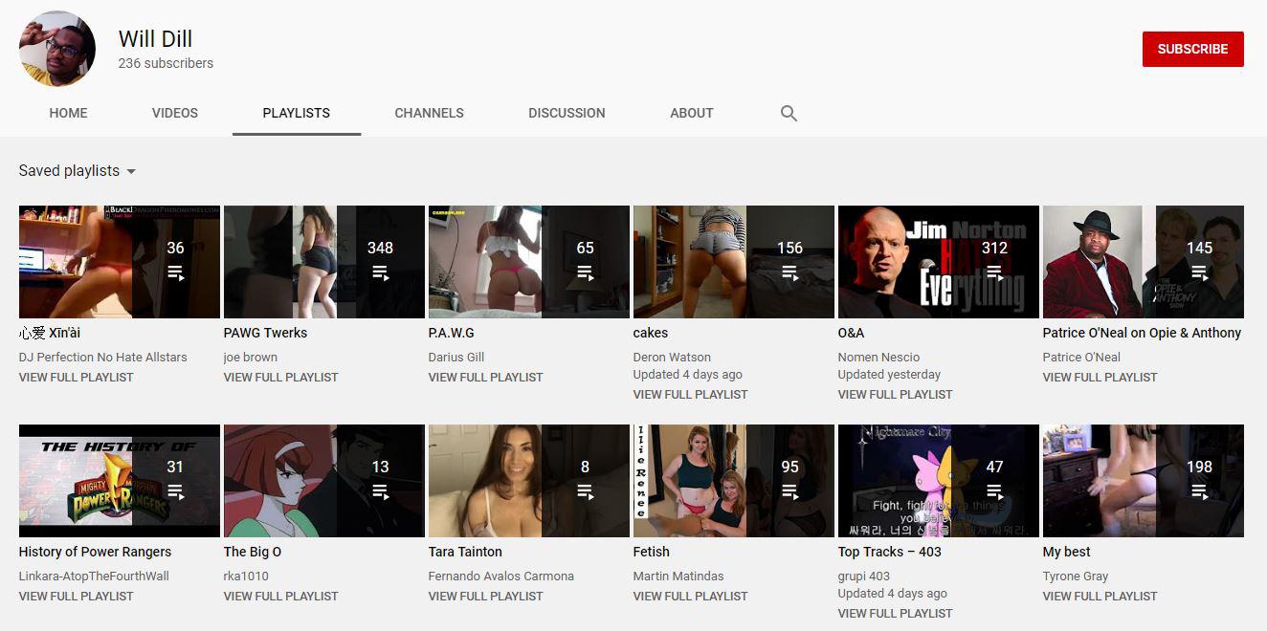Click the playlist icon on the Tara Tainton thumbnail

[x=586, y=491]
